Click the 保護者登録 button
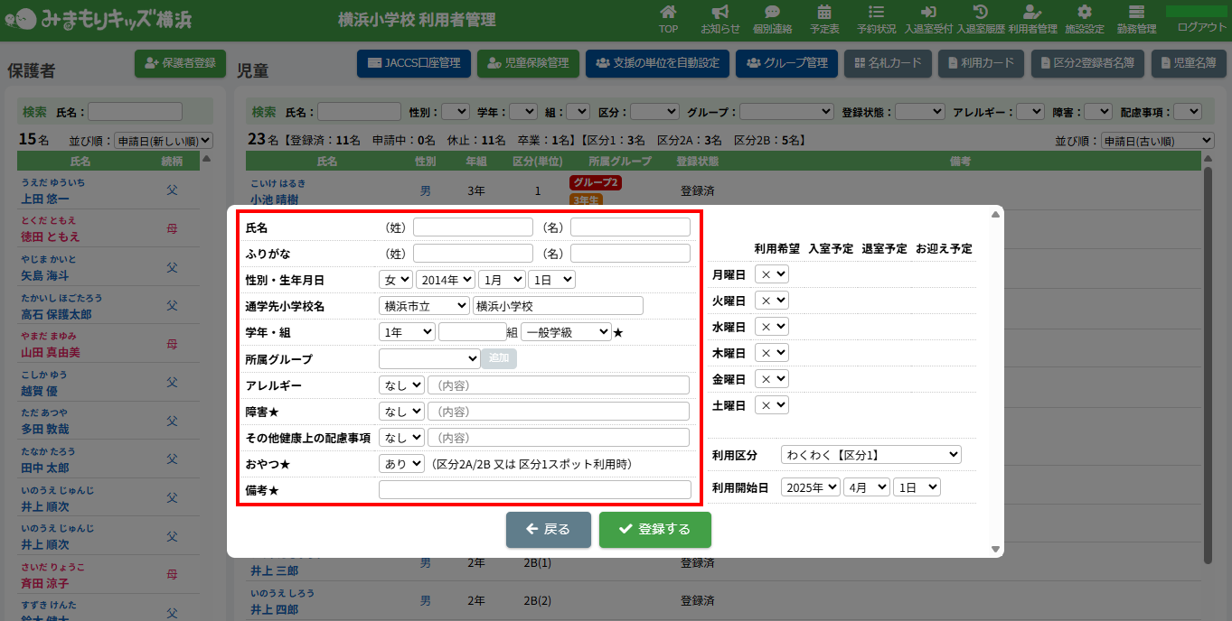Viewport: 1232px width, 621px height. pyautogui.click(x=180, y=63)
